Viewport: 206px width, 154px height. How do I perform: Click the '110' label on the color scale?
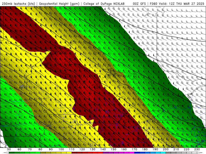(x=72, y=149)
